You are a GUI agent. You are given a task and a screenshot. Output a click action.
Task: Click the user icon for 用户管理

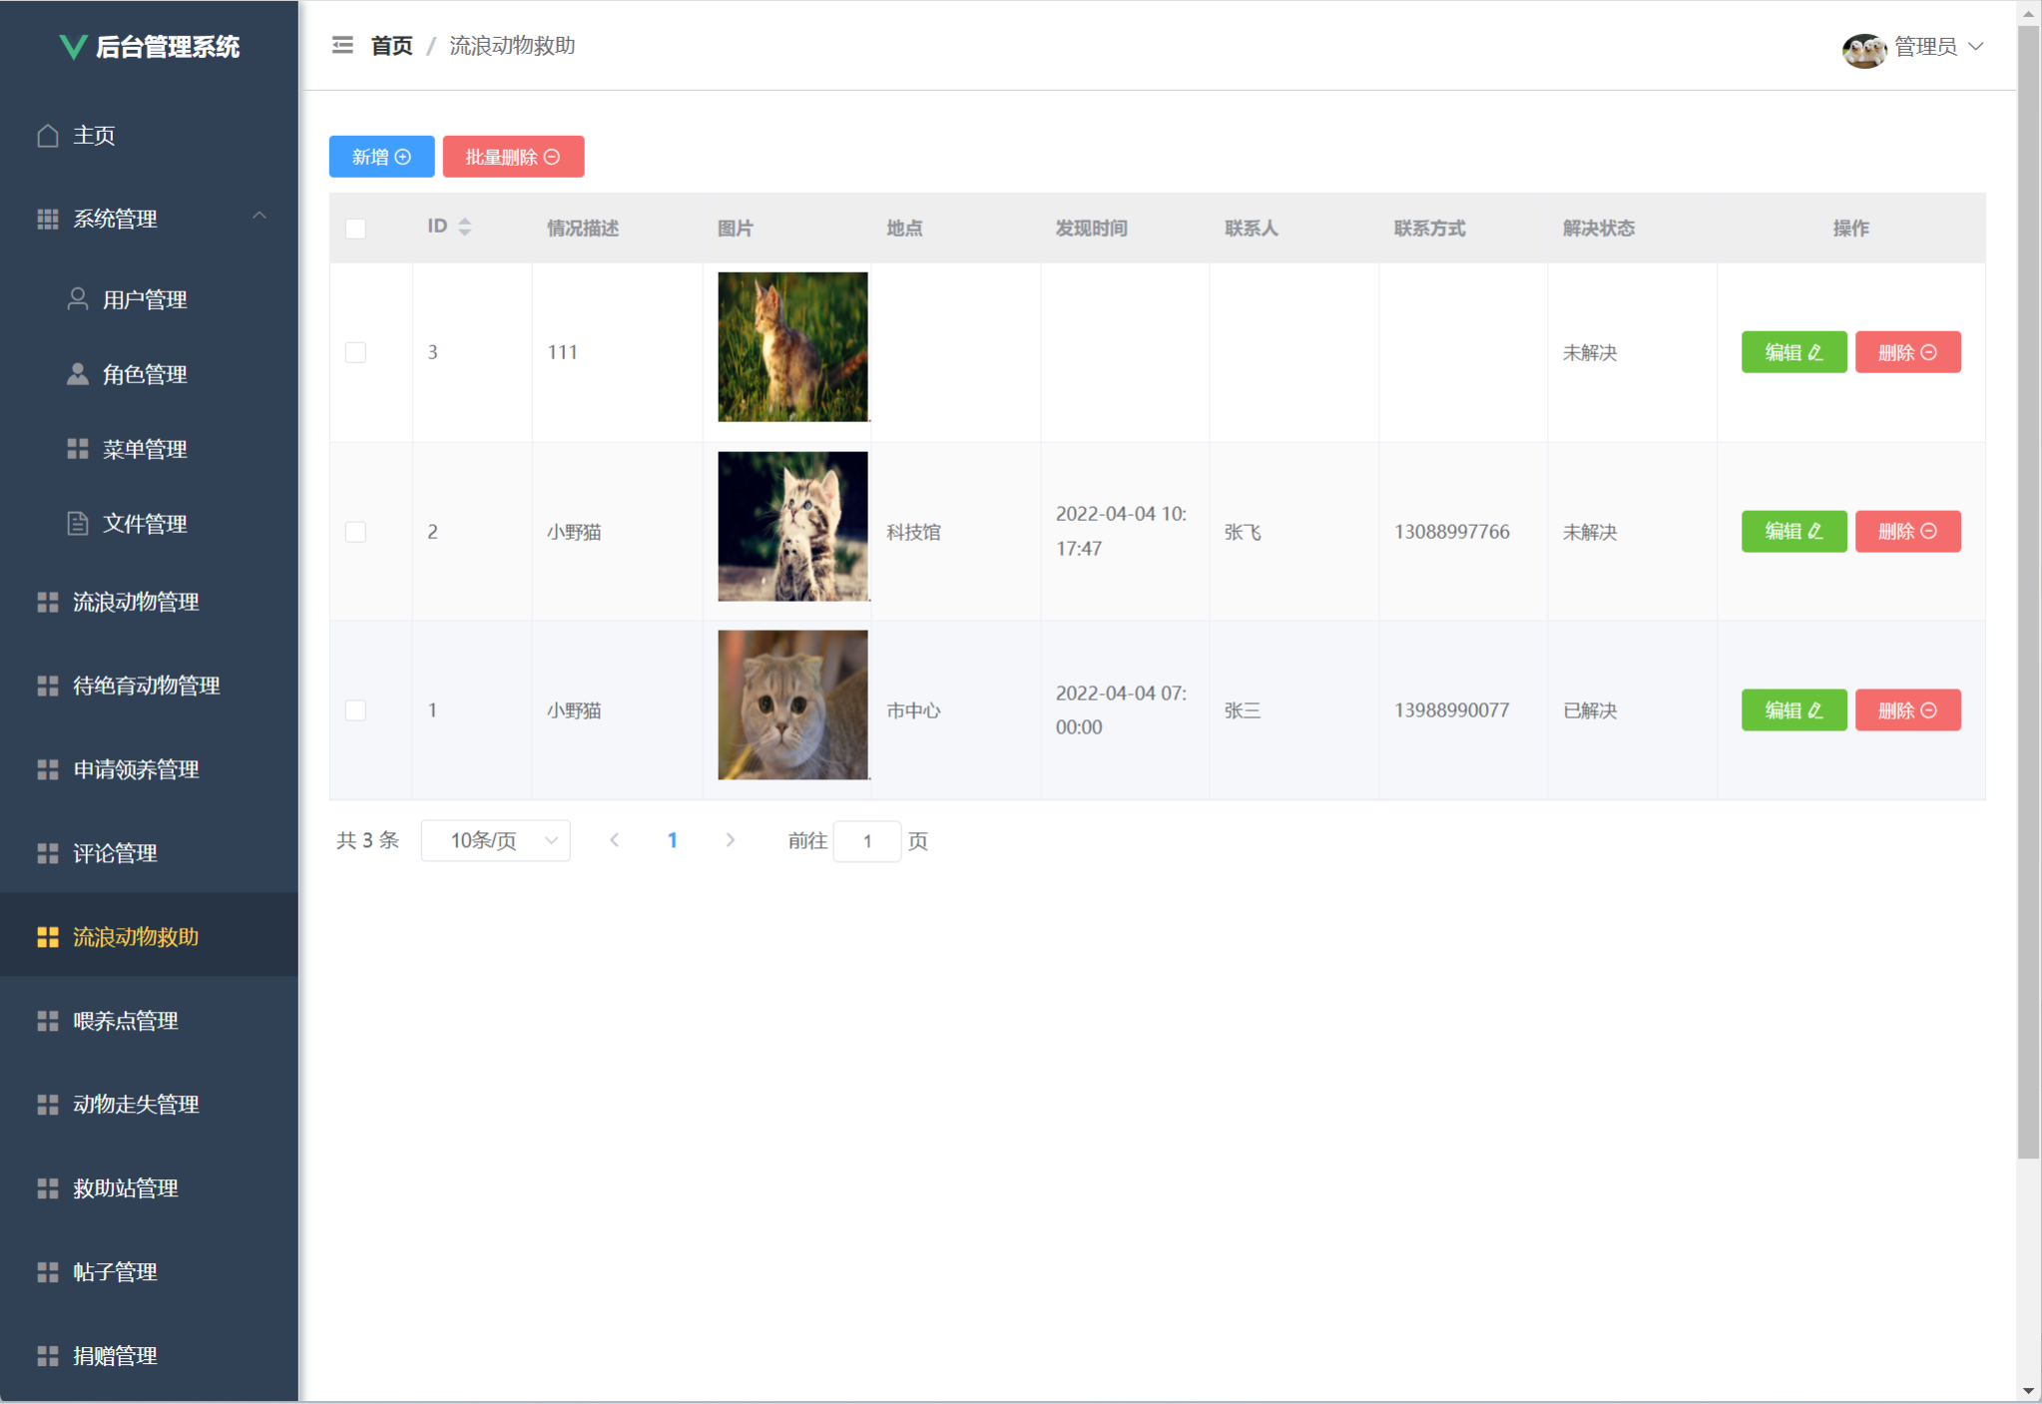click(77, 299)
